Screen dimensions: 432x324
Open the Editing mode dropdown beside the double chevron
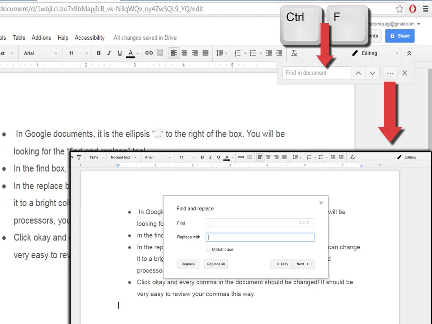click(375, 53)
